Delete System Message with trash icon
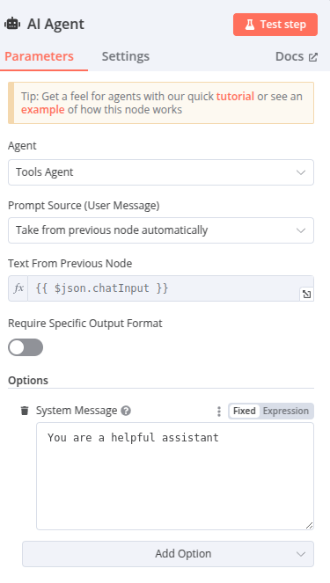Screen dimensions: 330x583 25,411
